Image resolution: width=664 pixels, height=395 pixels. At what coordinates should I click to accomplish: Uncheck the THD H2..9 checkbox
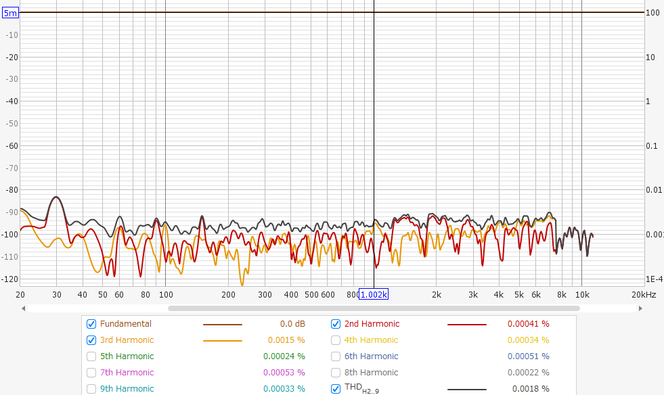pyautogui.click(x=336, y=389)
